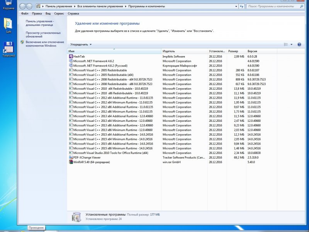Open the Правка menu

click(x=37, y=14)
